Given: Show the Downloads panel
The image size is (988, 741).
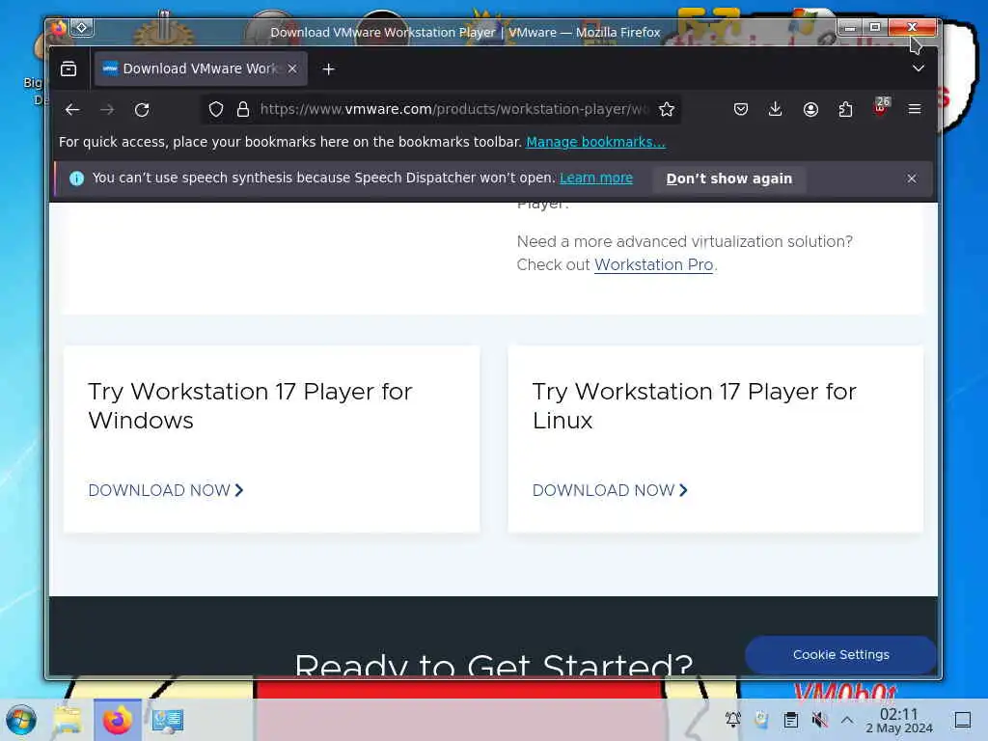Looking at the screenshot, I should (x=776, y=110).
